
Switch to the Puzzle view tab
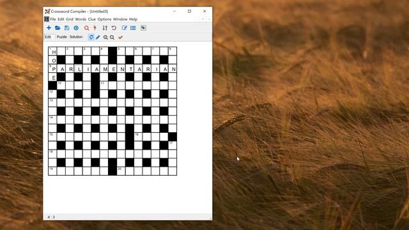62,37
